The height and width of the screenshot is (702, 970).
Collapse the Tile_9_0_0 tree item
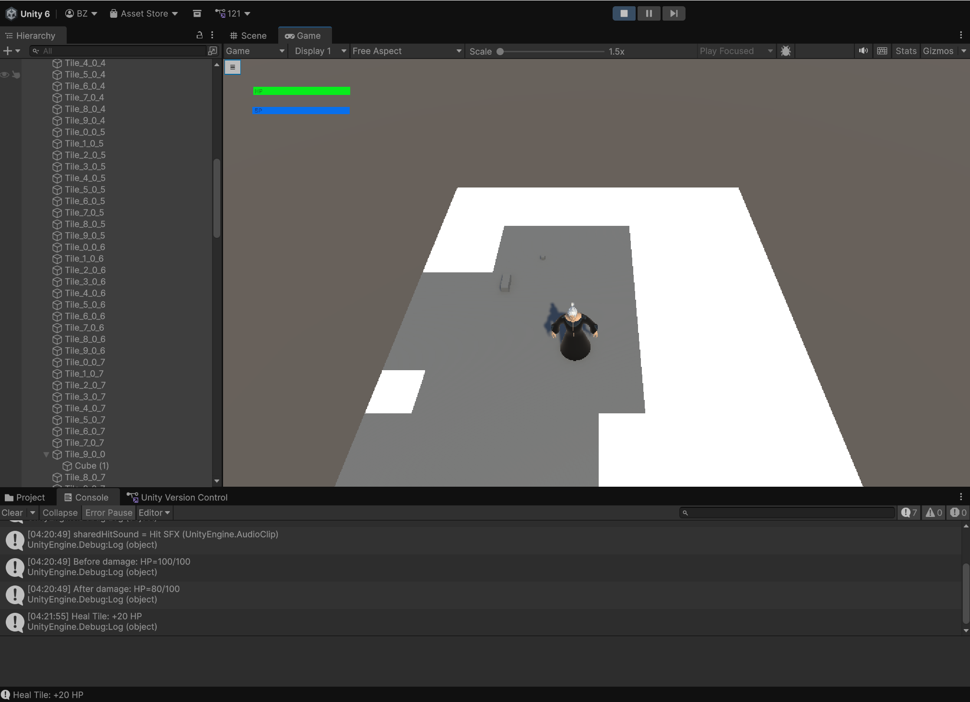pyautogui.click(x=46, y=454)
